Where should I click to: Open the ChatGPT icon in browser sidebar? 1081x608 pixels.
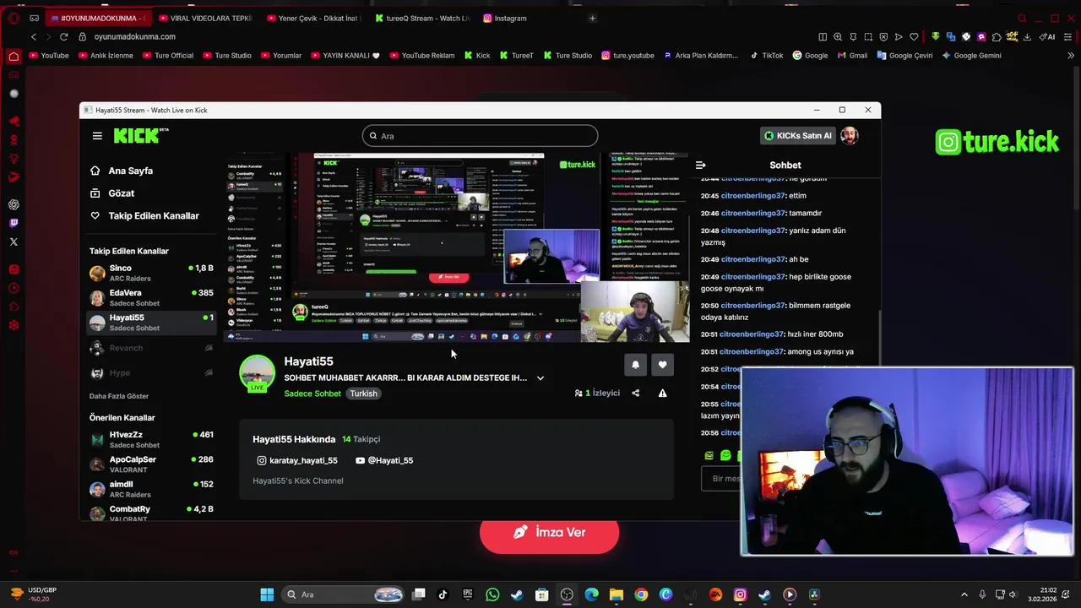click(14, 204)
